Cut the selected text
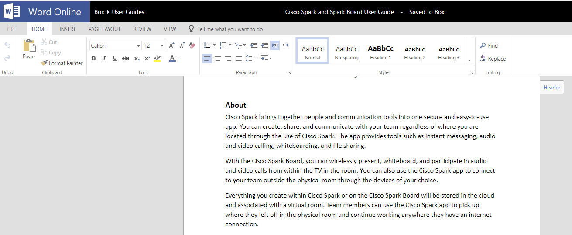The image size is (572, 235). pyautogui.click(x=49, y=42)
